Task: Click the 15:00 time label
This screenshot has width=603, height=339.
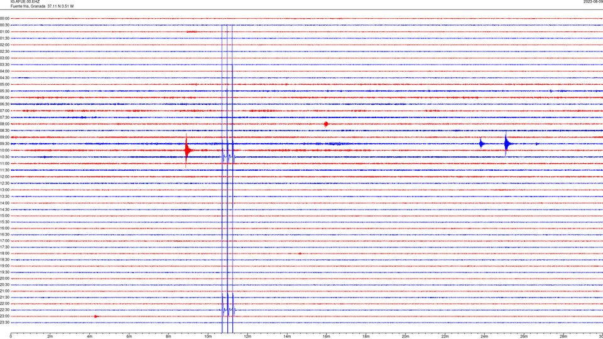Action: tap(4, 215)
